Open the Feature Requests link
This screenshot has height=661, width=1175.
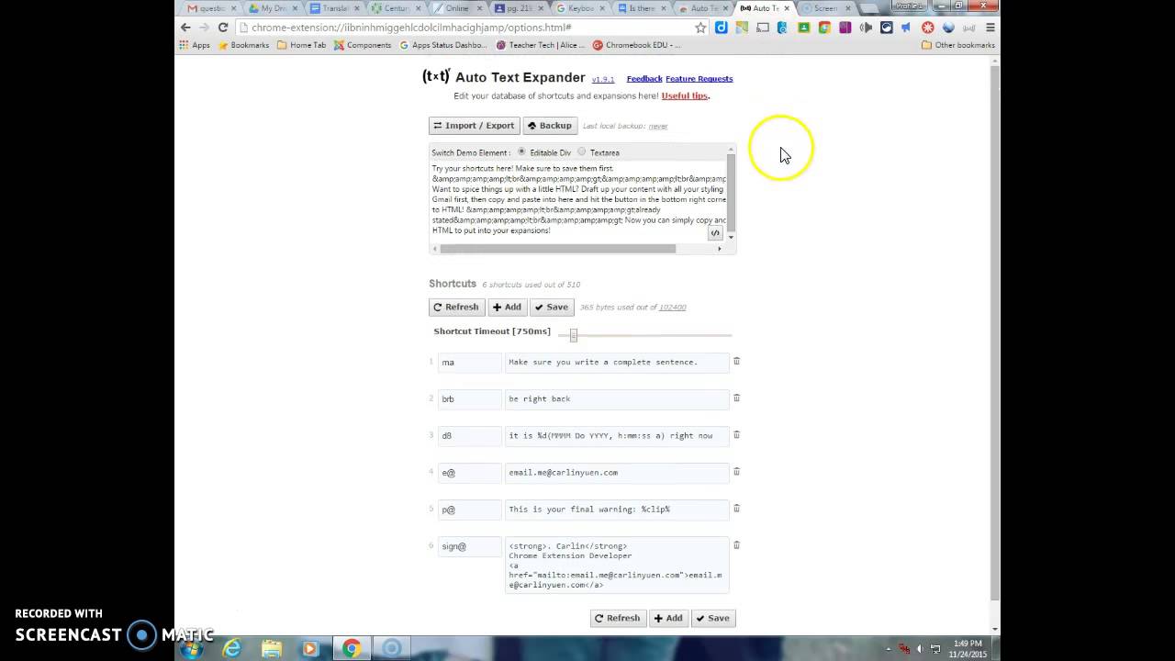pos(699,79)
